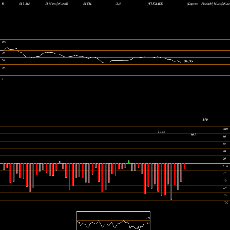230x230 pixels.
Task: Click the SI(TM) header text
Action: tap(87, 4)
